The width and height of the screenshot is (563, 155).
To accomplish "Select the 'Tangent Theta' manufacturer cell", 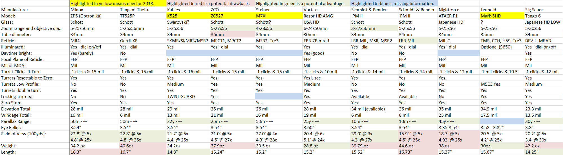I will point(143,10).
